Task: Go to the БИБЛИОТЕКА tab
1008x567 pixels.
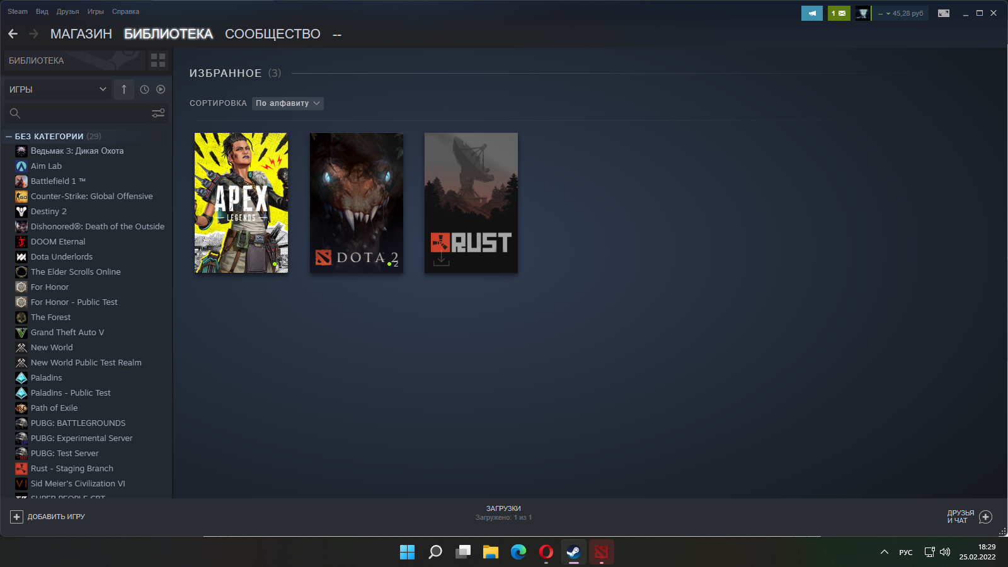Action: pos(168,34)
